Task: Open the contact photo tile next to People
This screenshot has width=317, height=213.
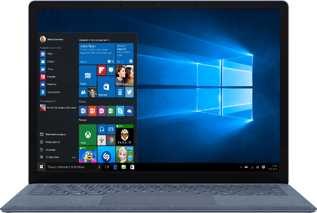Action: (x=92, y=92)
